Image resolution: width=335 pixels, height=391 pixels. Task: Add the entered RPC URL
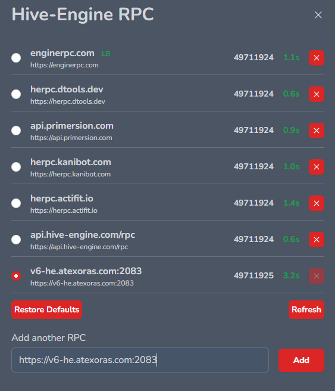301,361
